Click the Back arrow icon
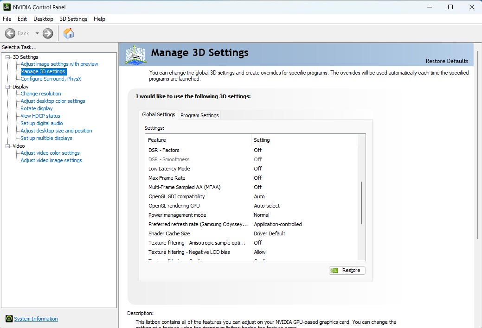The image size is (482, 328). click(10, 33)
